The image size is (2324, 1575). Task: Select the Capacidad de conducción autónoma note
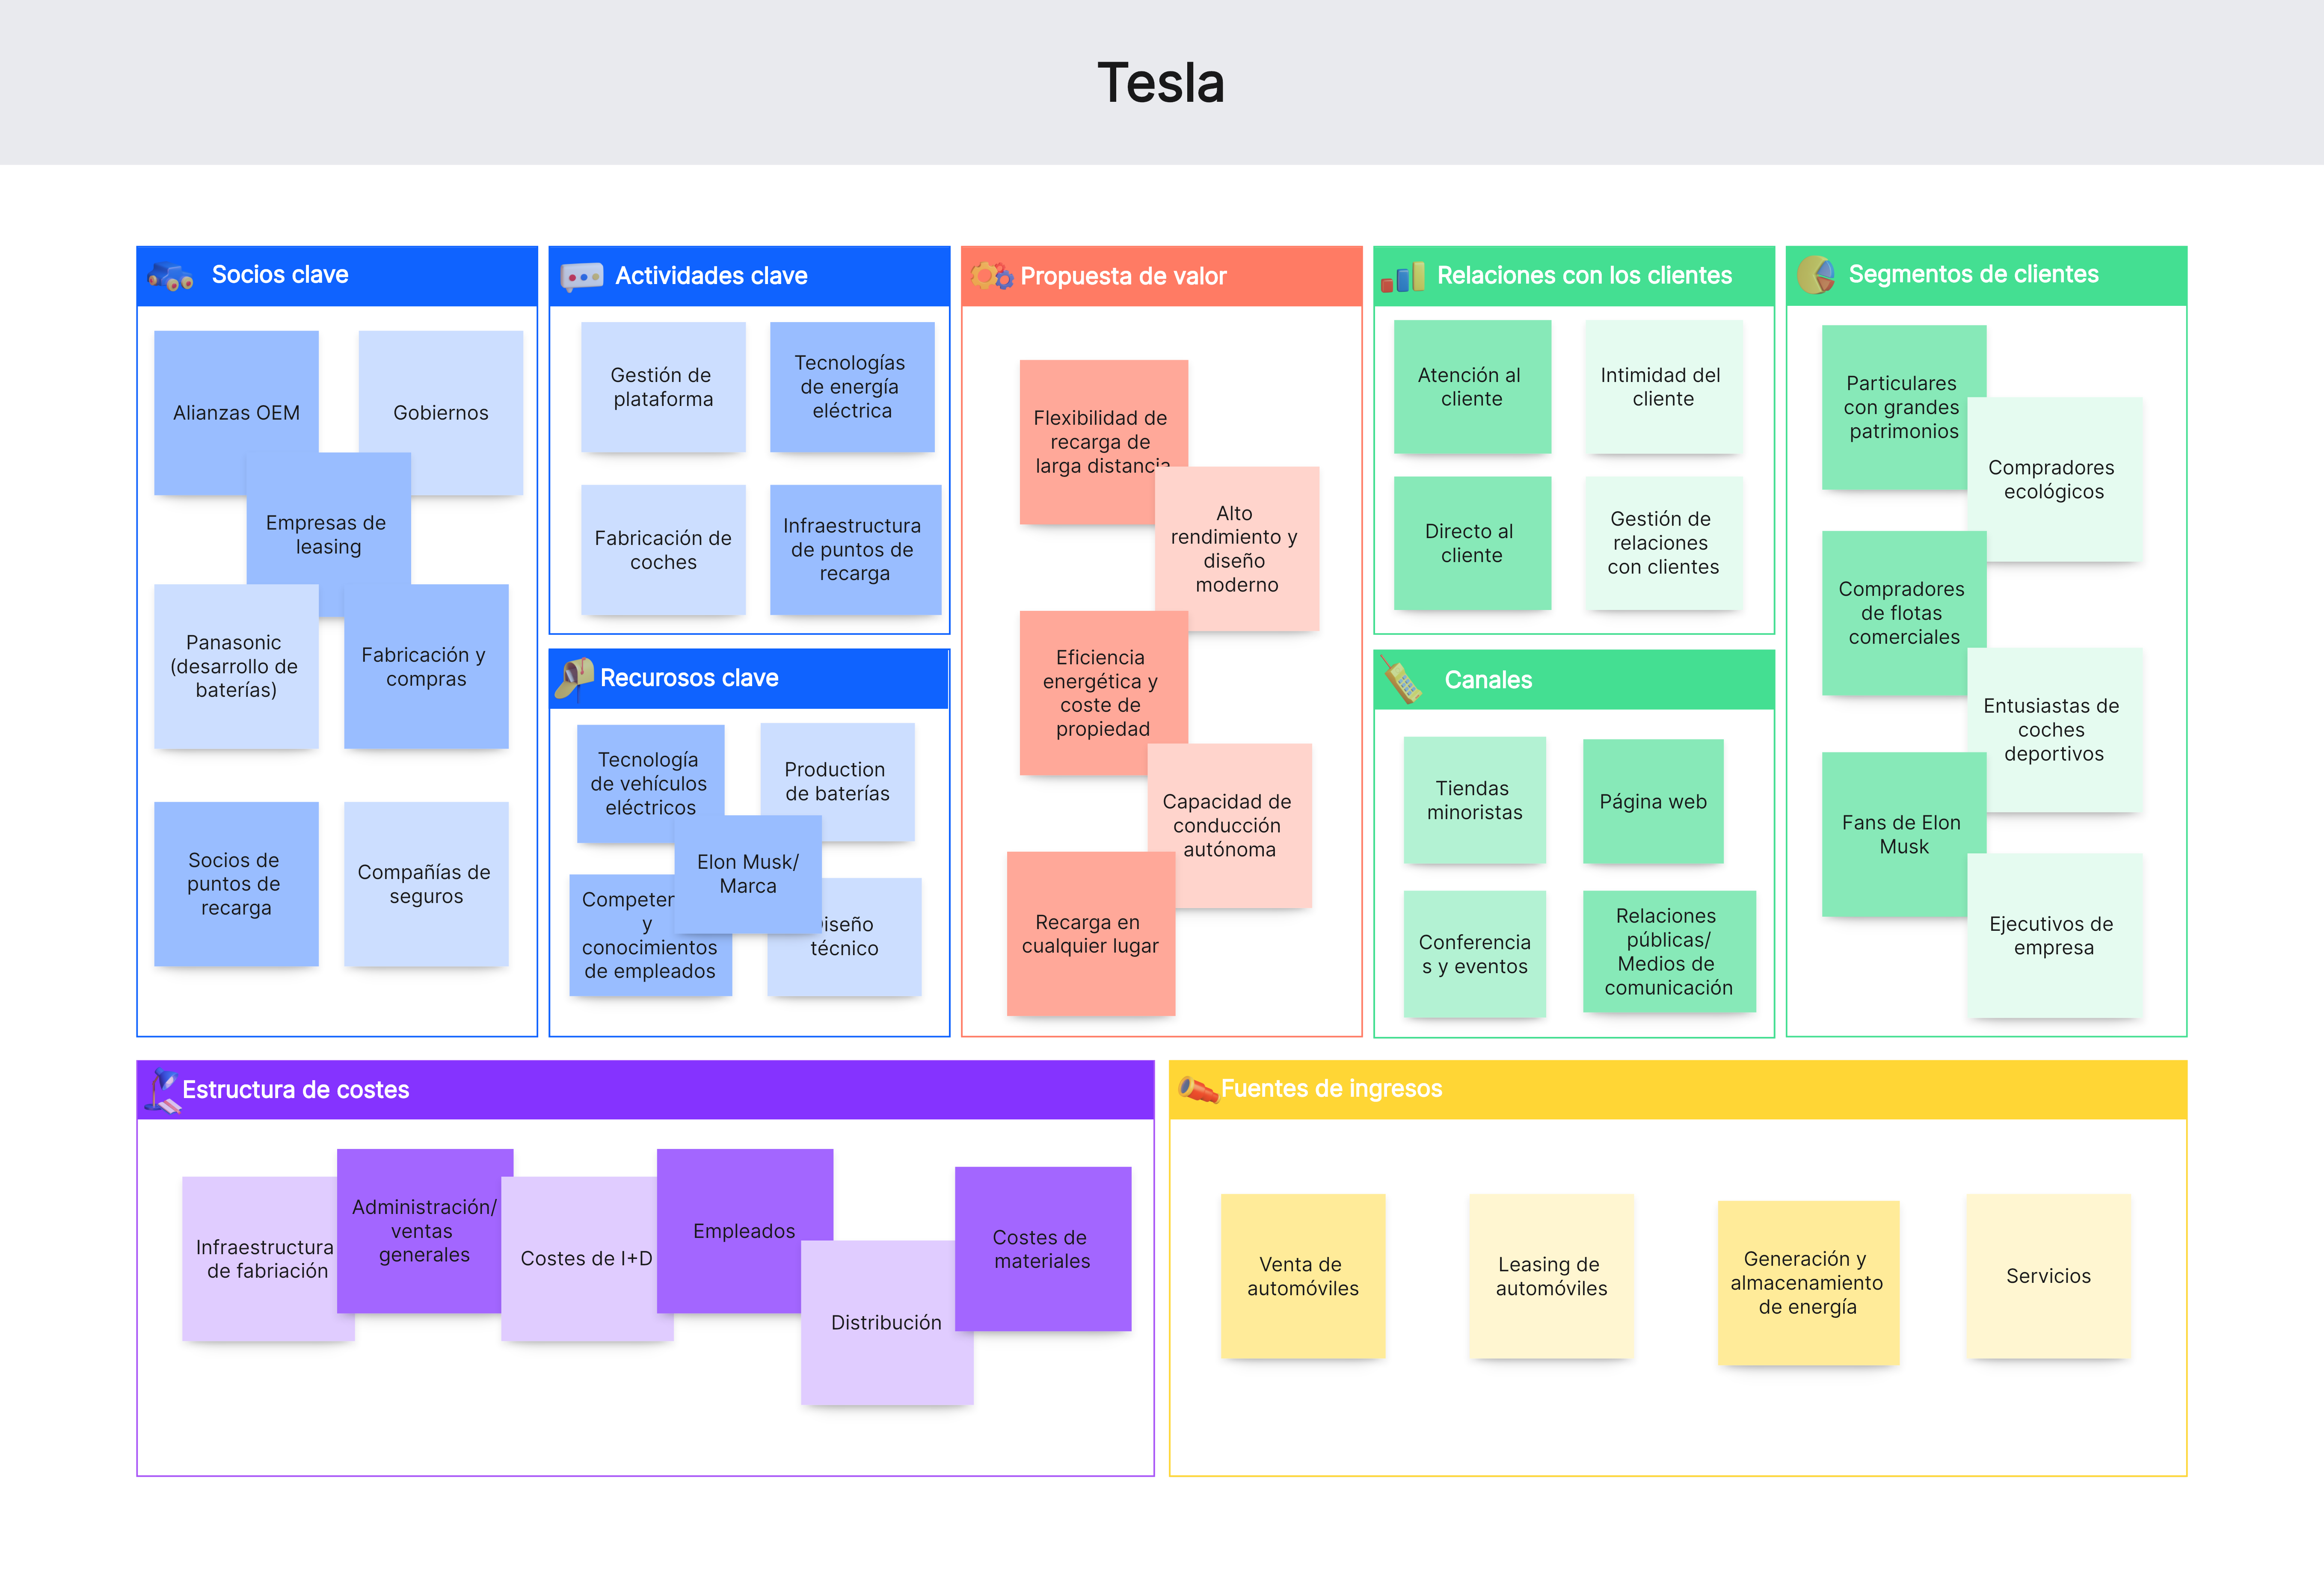click(1229, 826)
